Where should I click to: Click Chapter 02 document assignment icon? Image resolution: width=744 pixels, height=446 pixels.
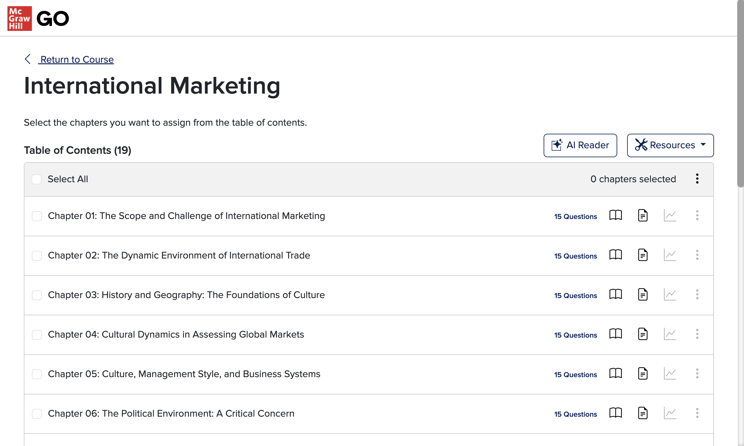coord(643,255)
